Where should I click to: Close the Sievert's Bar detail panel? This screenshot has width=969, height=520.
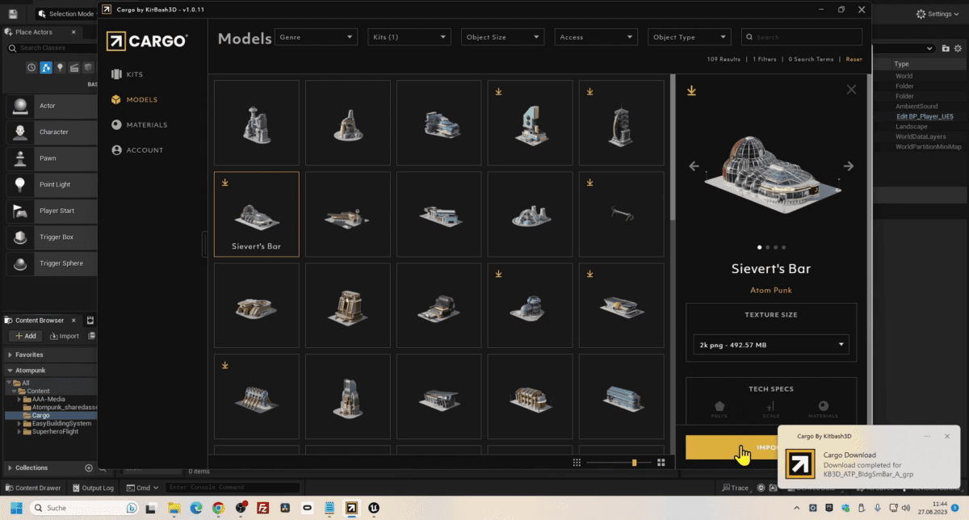tap(851, 90)
